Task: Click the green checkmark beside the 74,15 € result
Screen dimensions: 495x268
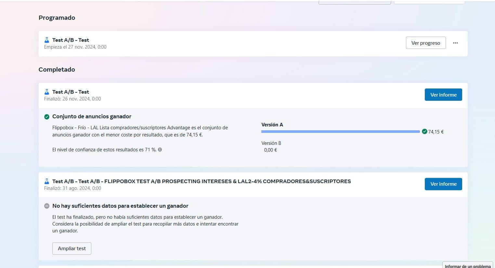Action: [424, 132]
